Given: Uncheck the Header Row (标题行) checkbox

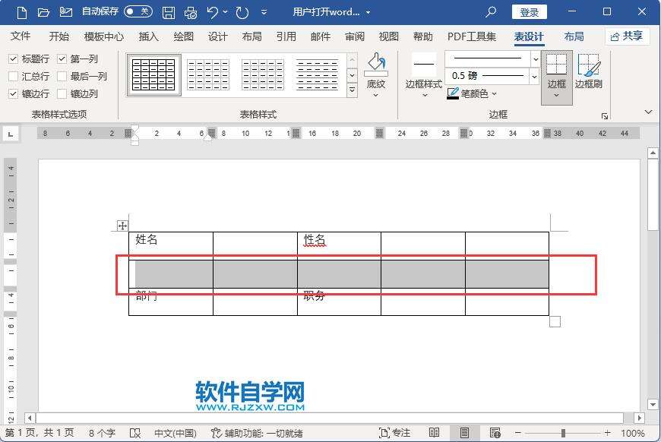Looking at the screenshot, I should (14, 59).
